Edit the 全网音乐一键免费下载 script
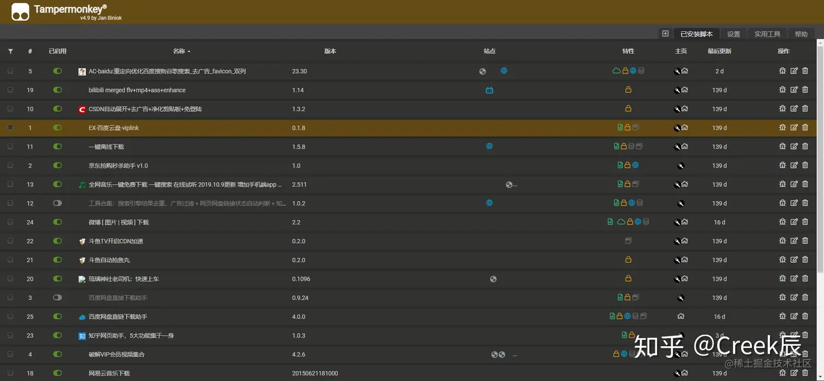Viewport: 824px width, 381px height. [x=794, y=184]
